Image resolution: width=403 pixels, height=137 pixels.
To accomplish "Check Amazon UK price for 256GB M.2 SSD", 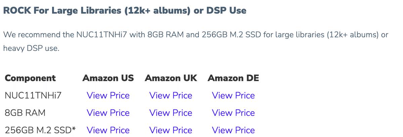I will pyautogui.click(x=171, y=130).
